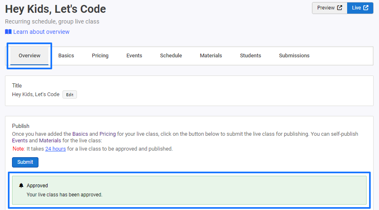The width and height of the screenshot is (379, 210).
Task: Open the Learn about overview link
Action: [x=41, y=32]
